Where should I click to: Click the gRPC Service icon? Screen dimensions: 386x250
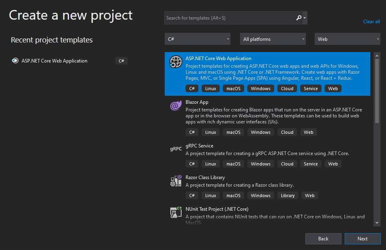176,149
